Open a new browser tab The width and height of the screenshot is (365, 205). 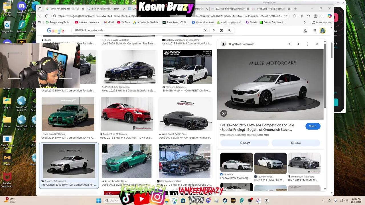295,9
